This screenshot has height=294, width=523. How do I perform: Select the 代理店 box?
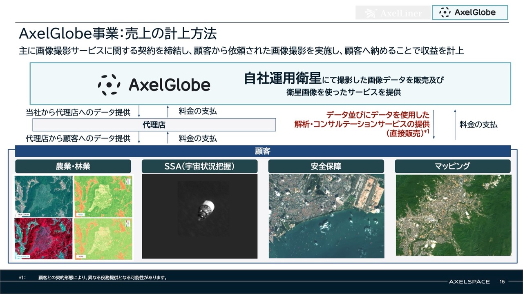pyautogui.click(x=154, y=125)
